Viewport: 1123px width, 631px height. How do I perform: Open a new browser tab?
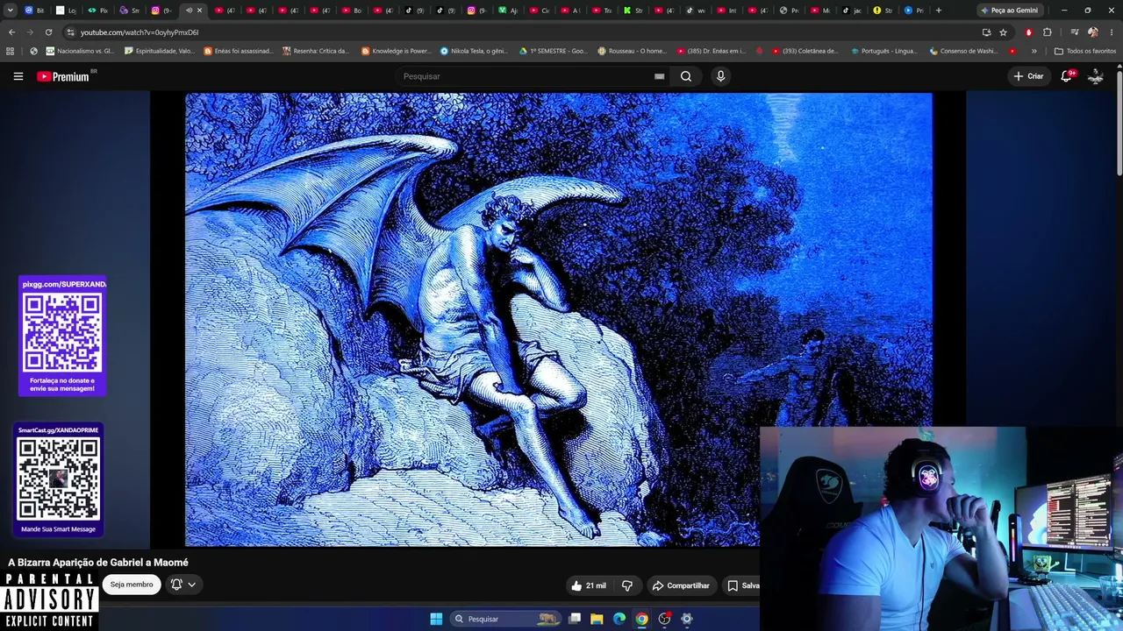[x=938, y=11]
